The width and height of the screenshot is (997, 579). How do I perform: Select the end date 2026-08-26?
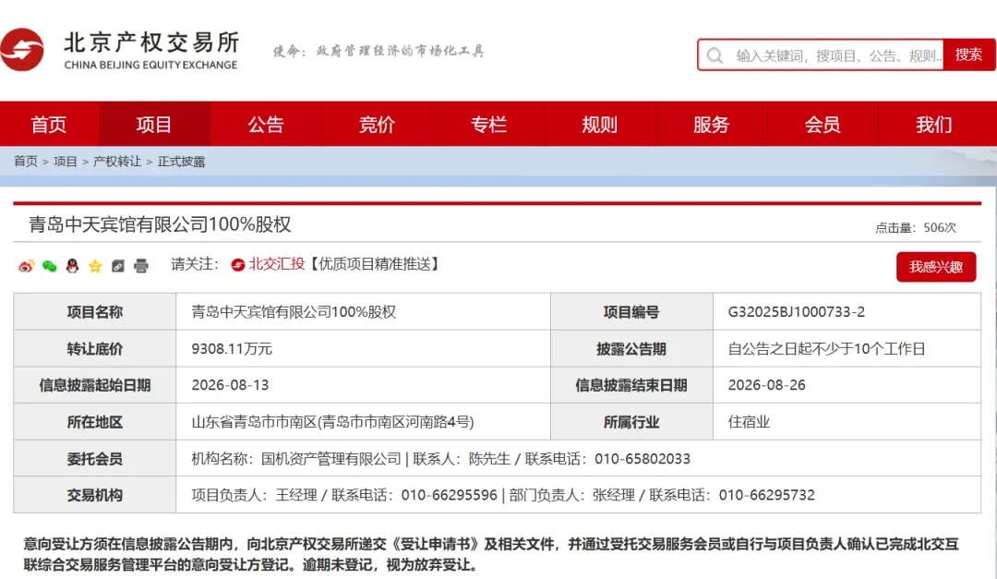click(x=766, y=385)
